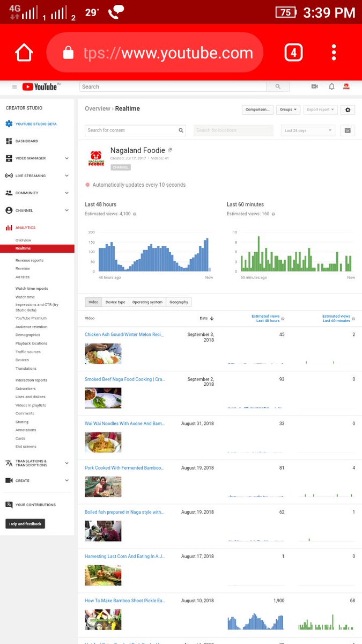Click the Nagaland Foodie channel logo

pyautogui.click(x=95, y=158)
